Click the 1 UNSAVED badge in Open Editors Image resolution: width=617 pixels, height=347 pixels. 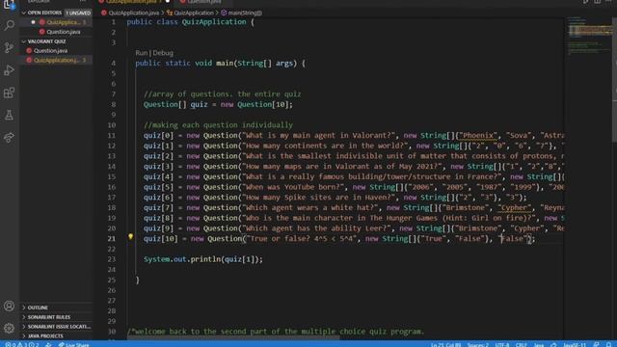tap(78, 13)
